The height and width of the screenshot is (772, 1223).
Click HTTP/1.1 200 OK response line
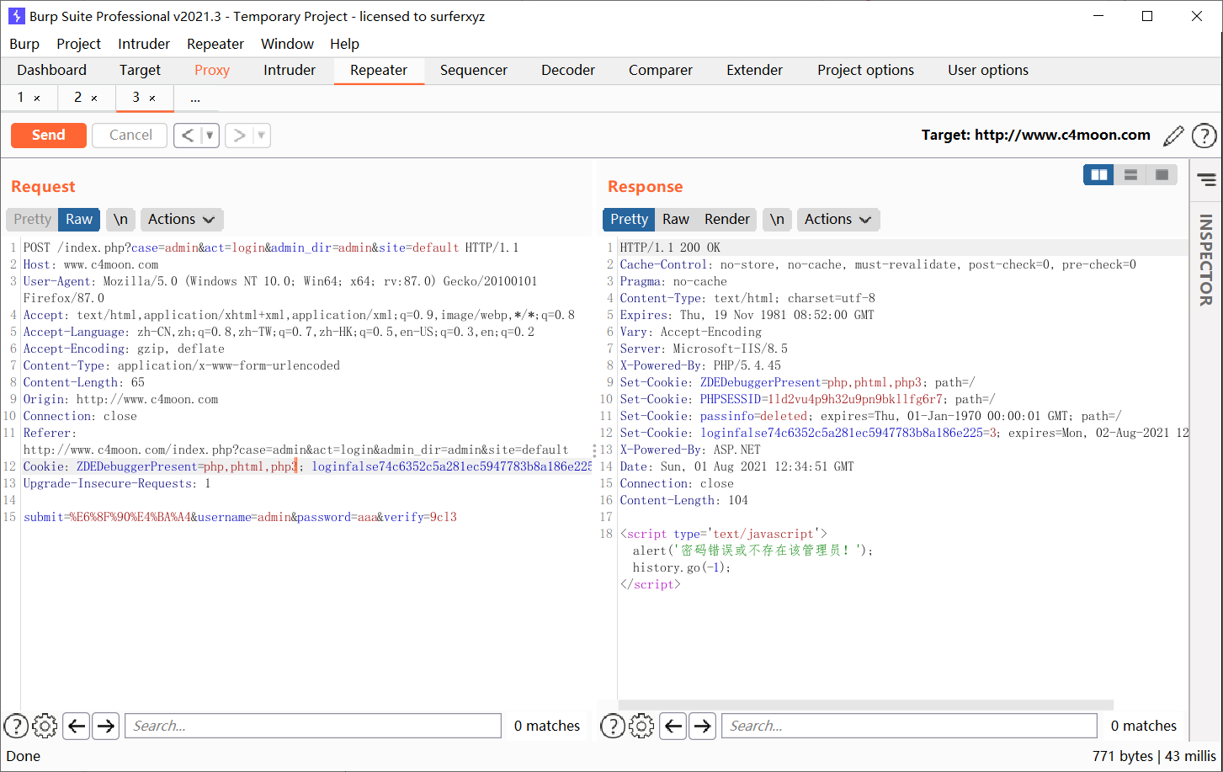point(670,248)
